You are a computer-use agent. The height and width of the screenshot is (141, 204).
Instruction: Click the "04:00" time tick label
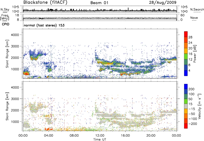(x=48, y=136)
